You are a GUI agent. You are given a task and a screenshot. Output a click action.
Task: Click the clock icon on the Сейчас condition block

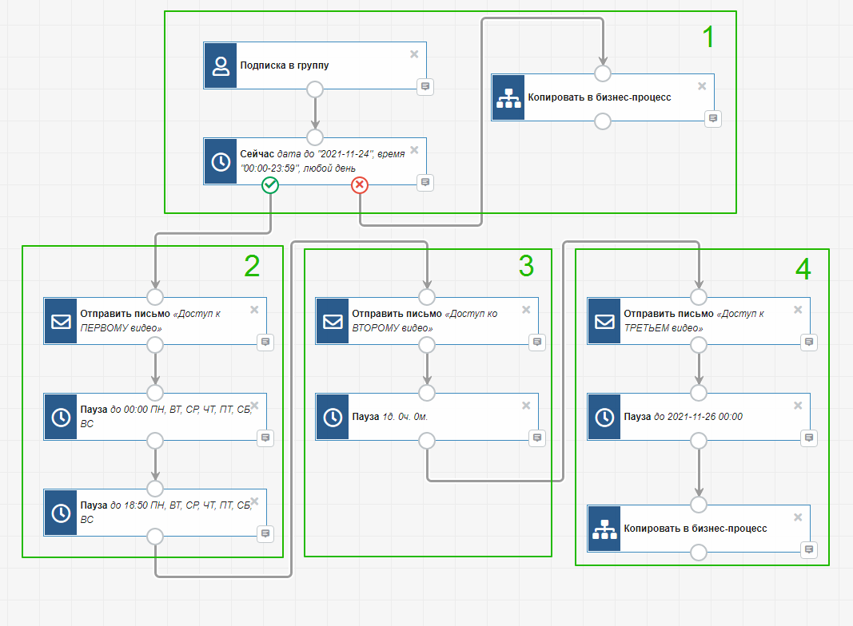pos(221,161)
